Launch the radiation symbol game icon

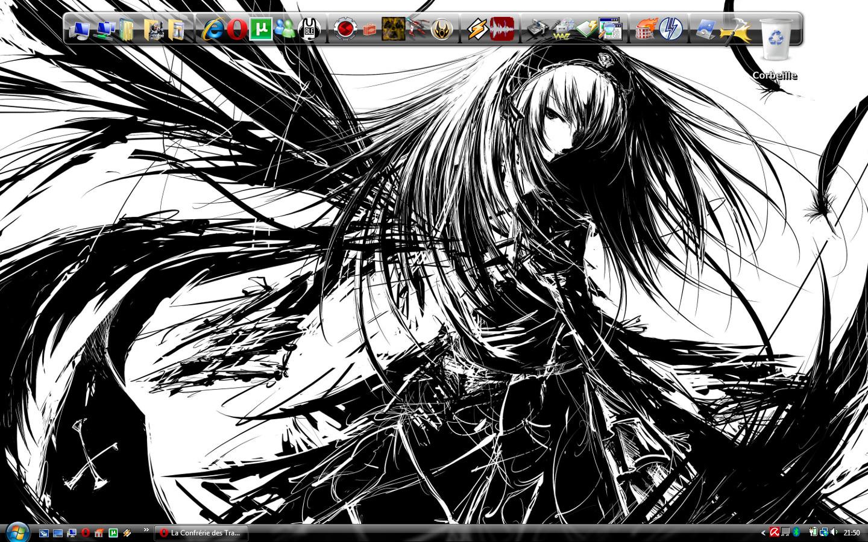393,29
